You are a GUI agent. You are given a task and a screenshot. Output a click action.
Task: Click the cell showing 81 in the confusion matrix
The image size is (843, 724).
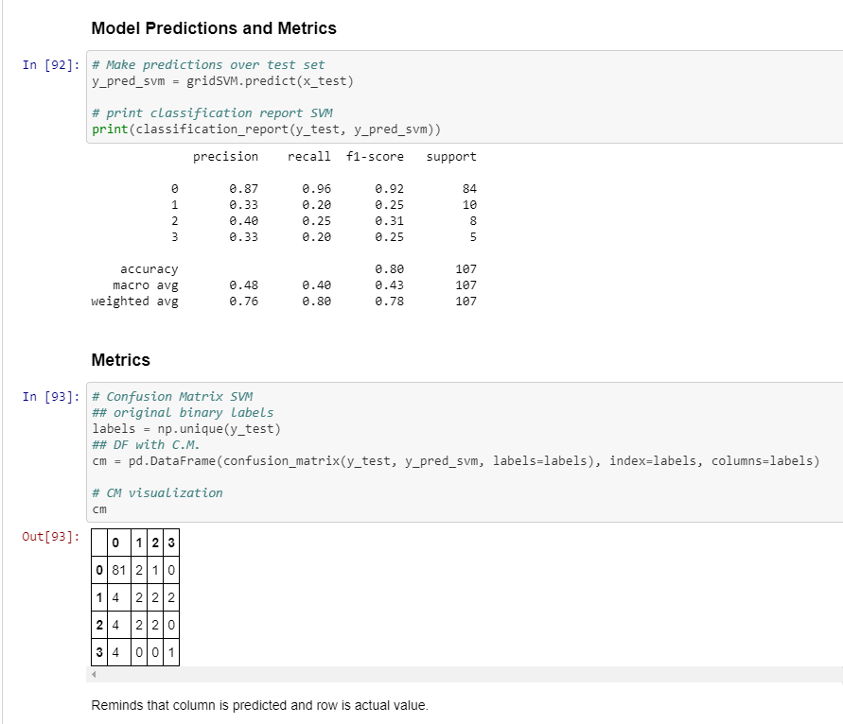point(117,571)
